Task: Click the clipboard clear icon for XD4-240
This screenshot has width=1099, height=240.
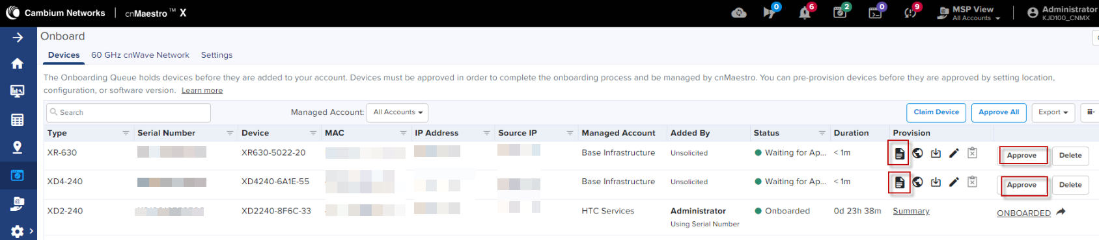Action: tap(972, 182)
